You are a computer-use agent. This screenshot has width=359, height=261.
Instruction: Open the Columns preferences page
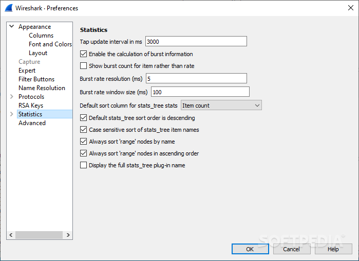41,36
